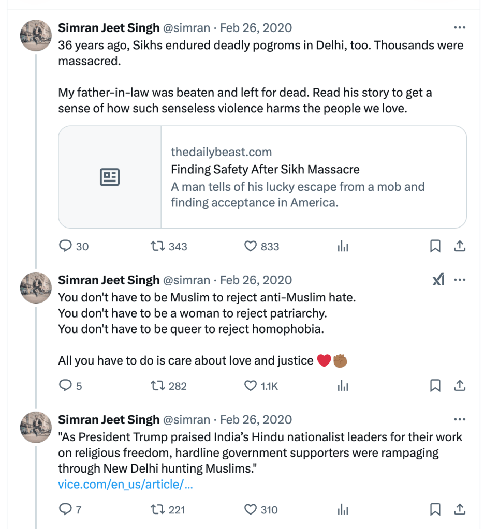
Task: Click the Grok icon on the second tweet
Action: pyautogui.click(x=438, y=280)
